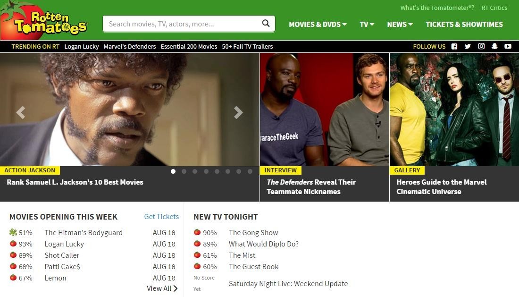Open the Instagram follow icon
This screenshot has width=519, height=297.
point(481,46)
